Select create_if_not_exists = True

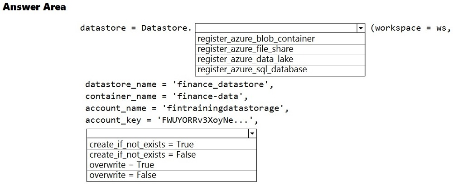click(141, 144)
